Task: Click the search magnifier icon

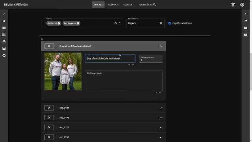Action: tap(154, 5)
